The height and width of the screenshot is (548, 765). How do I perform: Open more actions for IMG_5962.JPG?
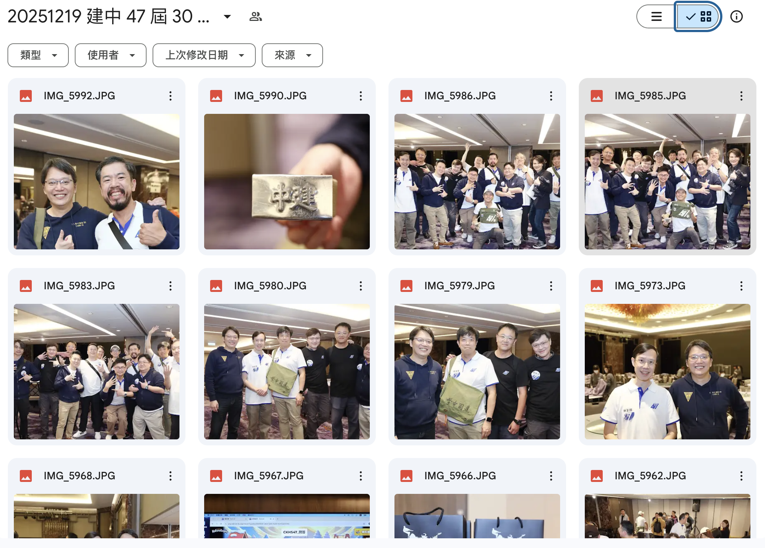pos(741,476)
